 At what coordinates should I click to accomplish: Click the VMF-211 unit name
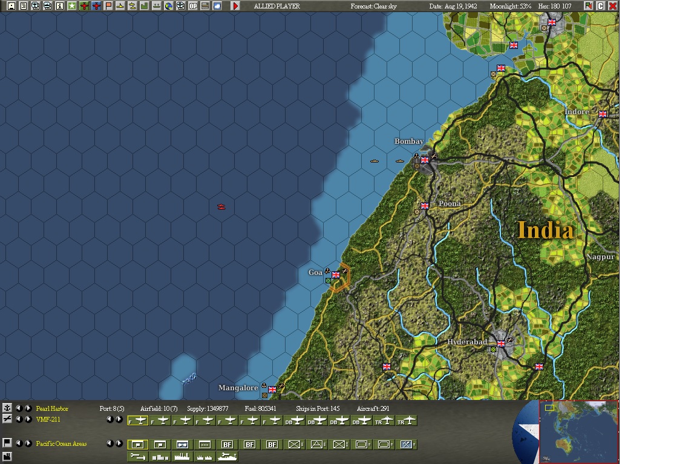point(48,419)
